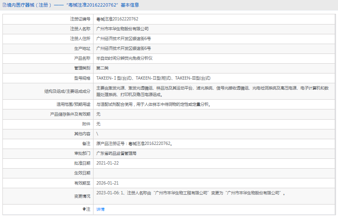Select the 生产地址 address value

(124, 49)
